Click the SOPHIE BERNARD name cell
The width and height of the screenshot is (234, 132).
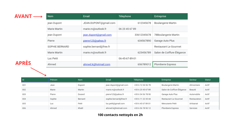58,47
